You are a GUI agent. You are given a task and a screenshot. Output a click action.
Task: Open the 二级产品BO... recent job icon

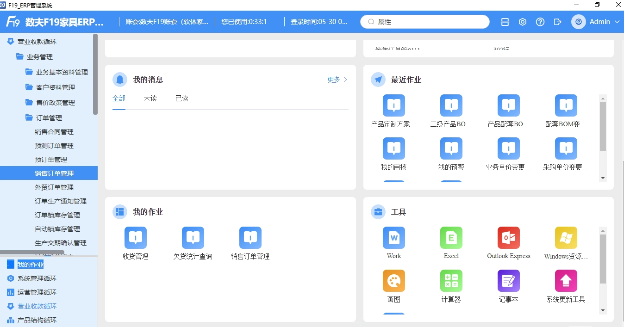click(x=451, y=105)
